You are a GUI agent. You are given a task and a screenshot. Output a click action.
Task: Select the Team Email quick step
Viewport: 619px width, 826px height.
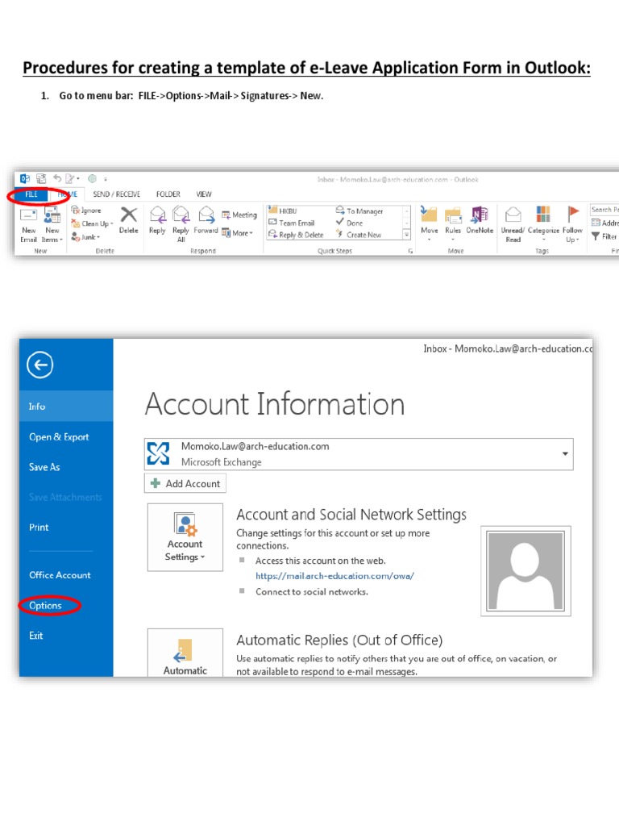click(292, 223)
